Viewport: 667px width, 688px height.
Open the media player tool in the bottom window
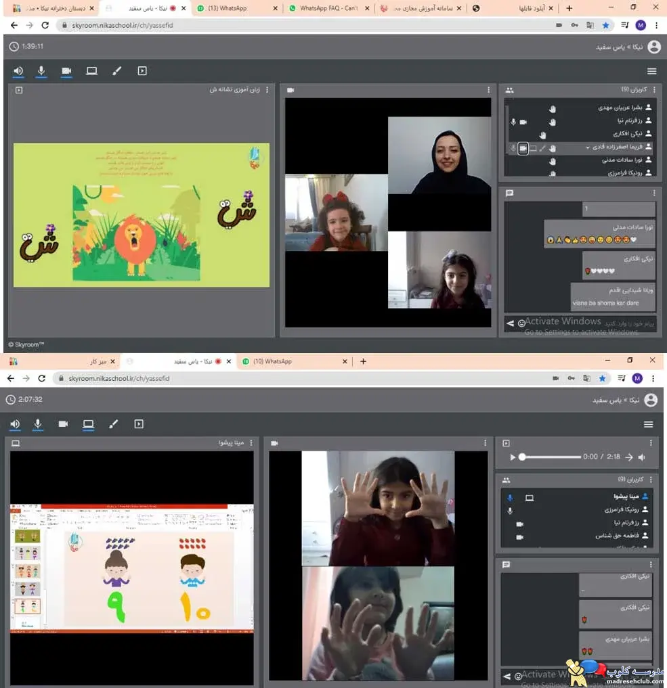pos(139,424)
